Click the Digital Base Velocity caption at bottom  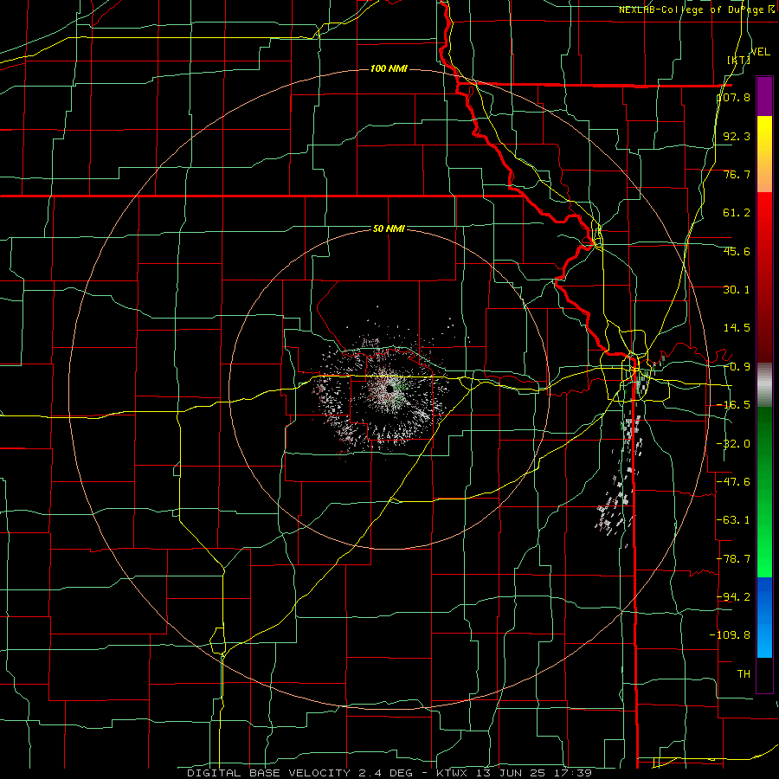389,773
